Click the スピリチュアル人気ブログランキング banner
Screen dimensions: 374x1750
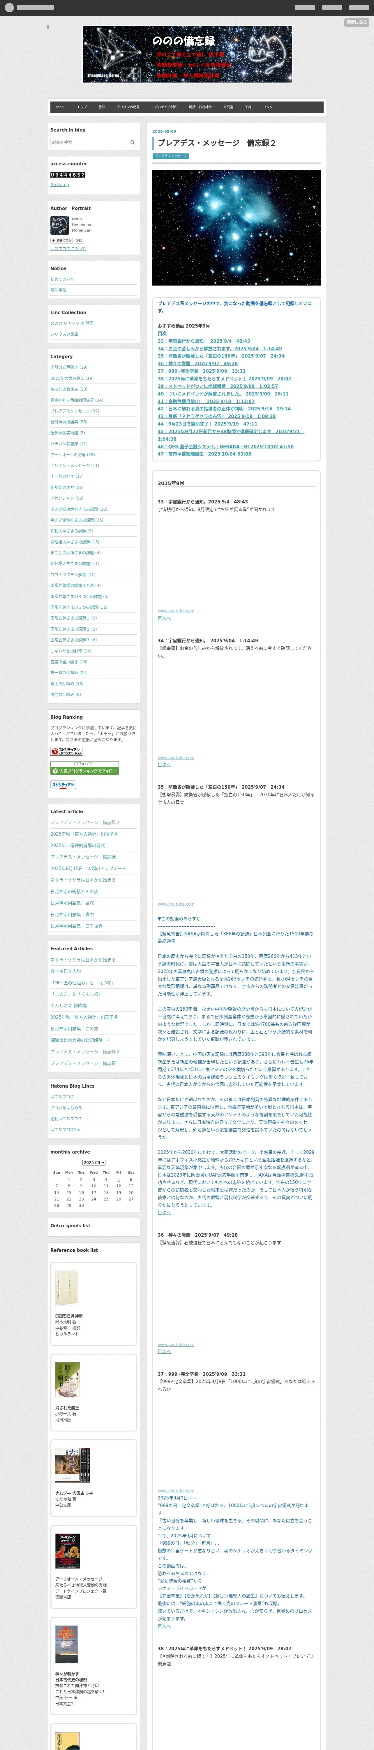coord(66,751)
